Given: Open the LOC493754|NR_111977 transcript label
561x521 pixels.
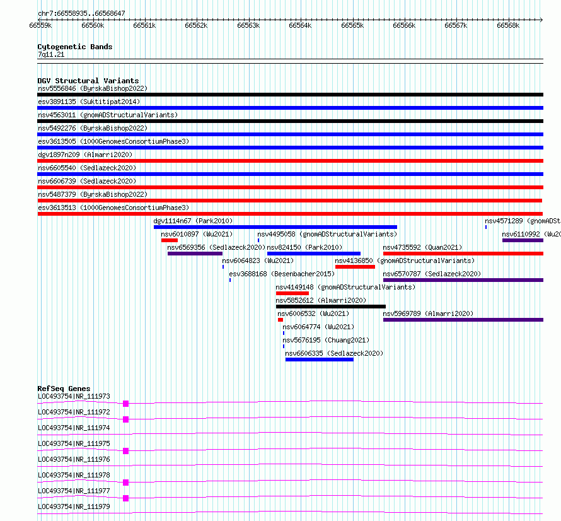Looking at the screenshot, I should point(74,491).
